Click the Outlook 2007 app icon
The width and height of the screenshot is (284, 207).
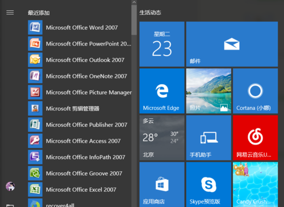(x=35, y=60)
